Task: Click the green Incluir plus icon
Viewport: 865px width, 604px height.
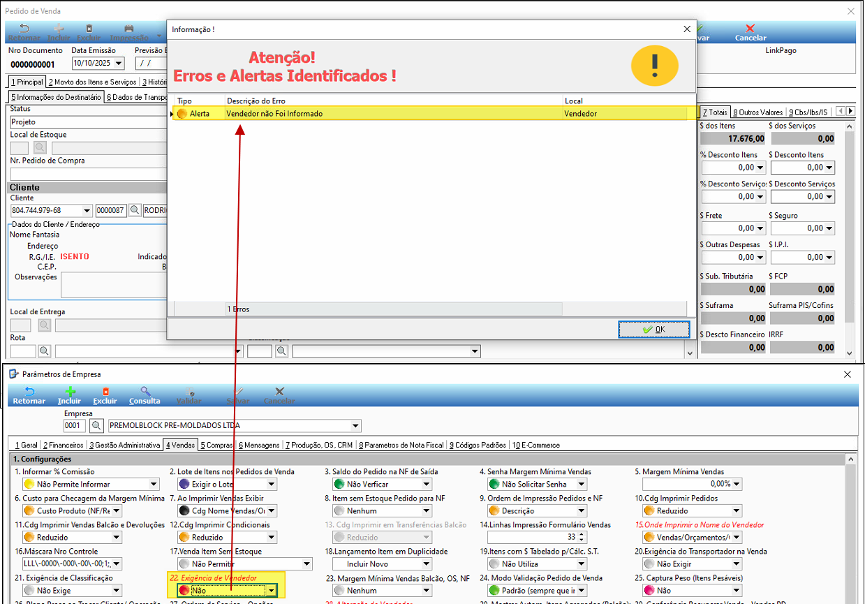Action: tap(69, 395)
